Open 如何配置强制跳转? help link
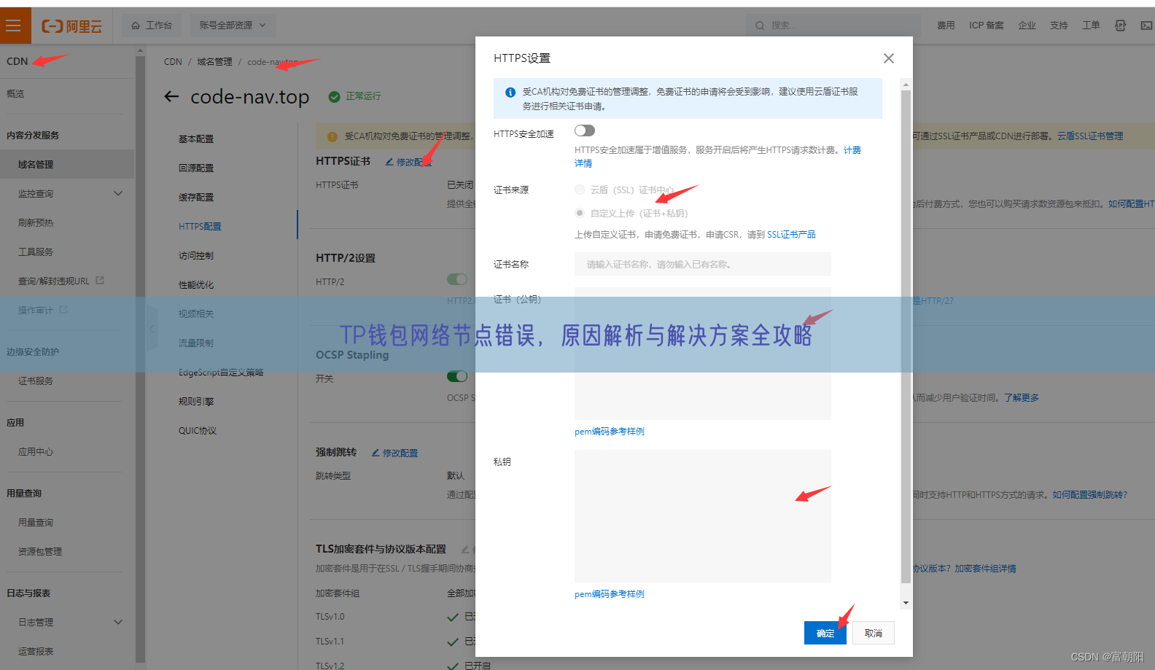The height and width of the screenshot is (670, 1155). (x=1089, y=495)
